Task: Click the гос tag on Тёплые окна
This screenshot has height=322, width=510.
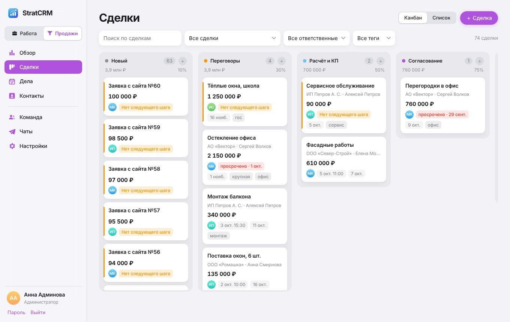Action: click(x=238, y=118)
